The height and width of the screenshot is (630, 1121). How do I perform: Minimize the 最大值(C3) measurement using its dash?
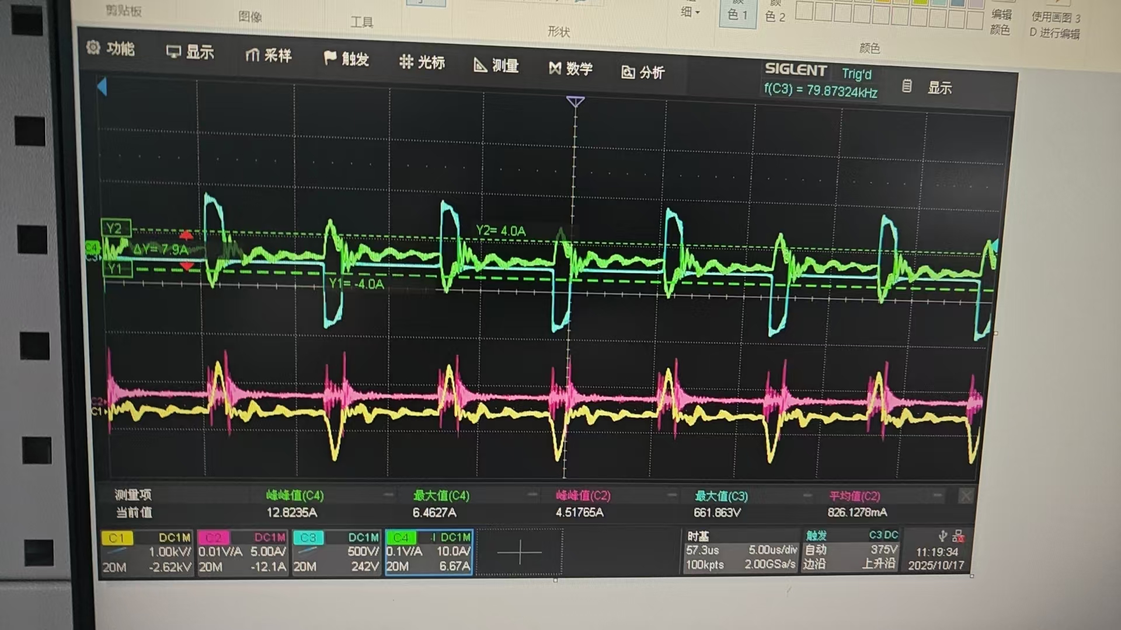[x=807, y=496]
